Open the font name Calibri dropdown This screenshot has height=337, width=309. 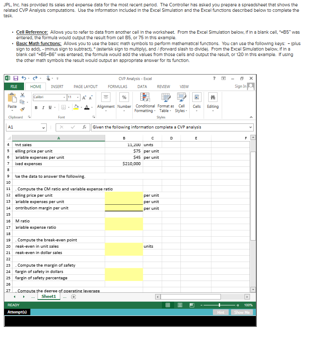point(64,97)
